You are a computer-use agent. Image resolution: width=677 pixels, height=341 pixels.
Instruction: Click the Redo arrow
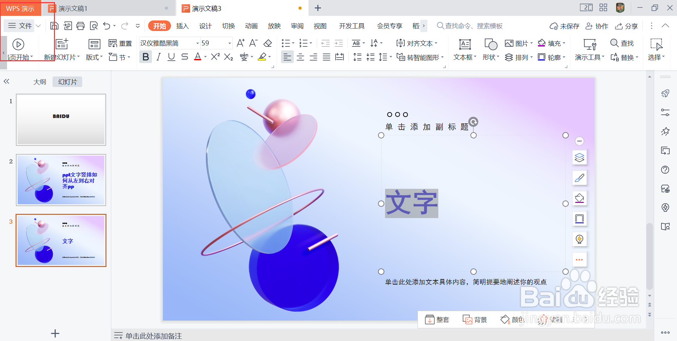click(x=124, y=26)
